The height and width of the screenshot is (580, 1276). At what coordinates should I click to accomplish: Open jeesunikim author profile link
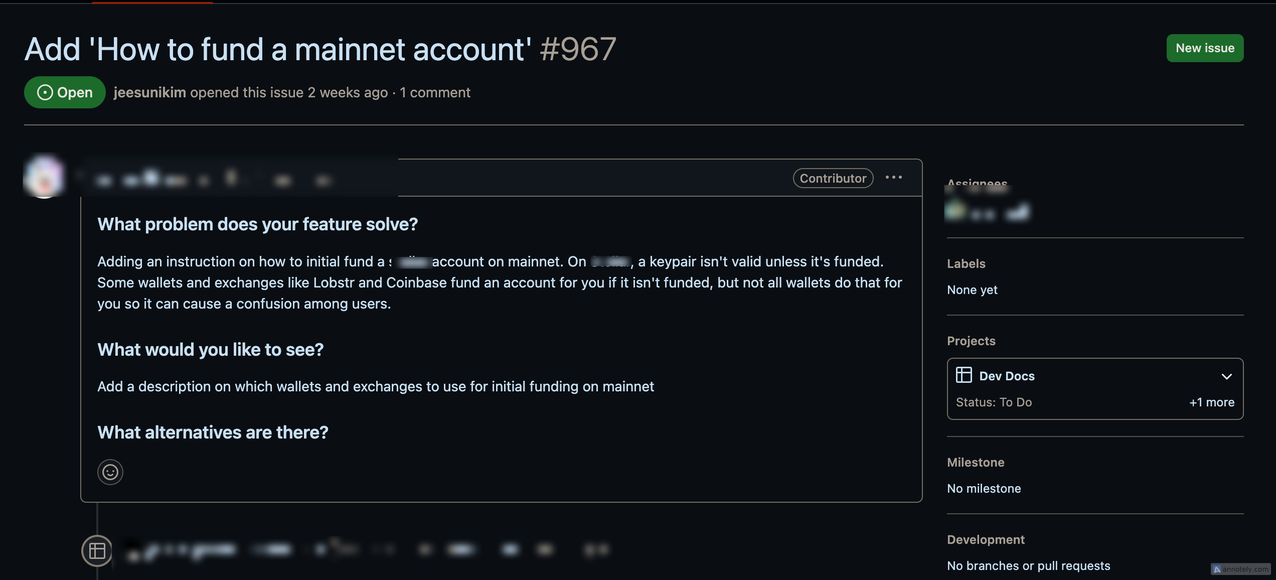coord(149,92)
